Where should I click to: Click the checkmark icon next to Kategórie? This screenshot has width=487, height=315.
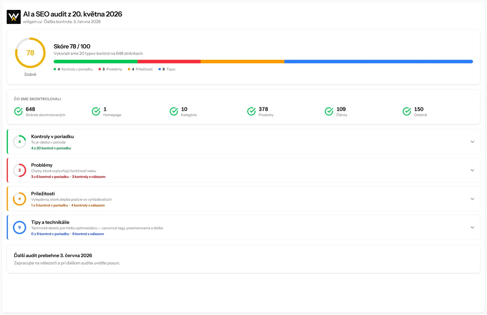pyautogui.click(x=174, y=111)
